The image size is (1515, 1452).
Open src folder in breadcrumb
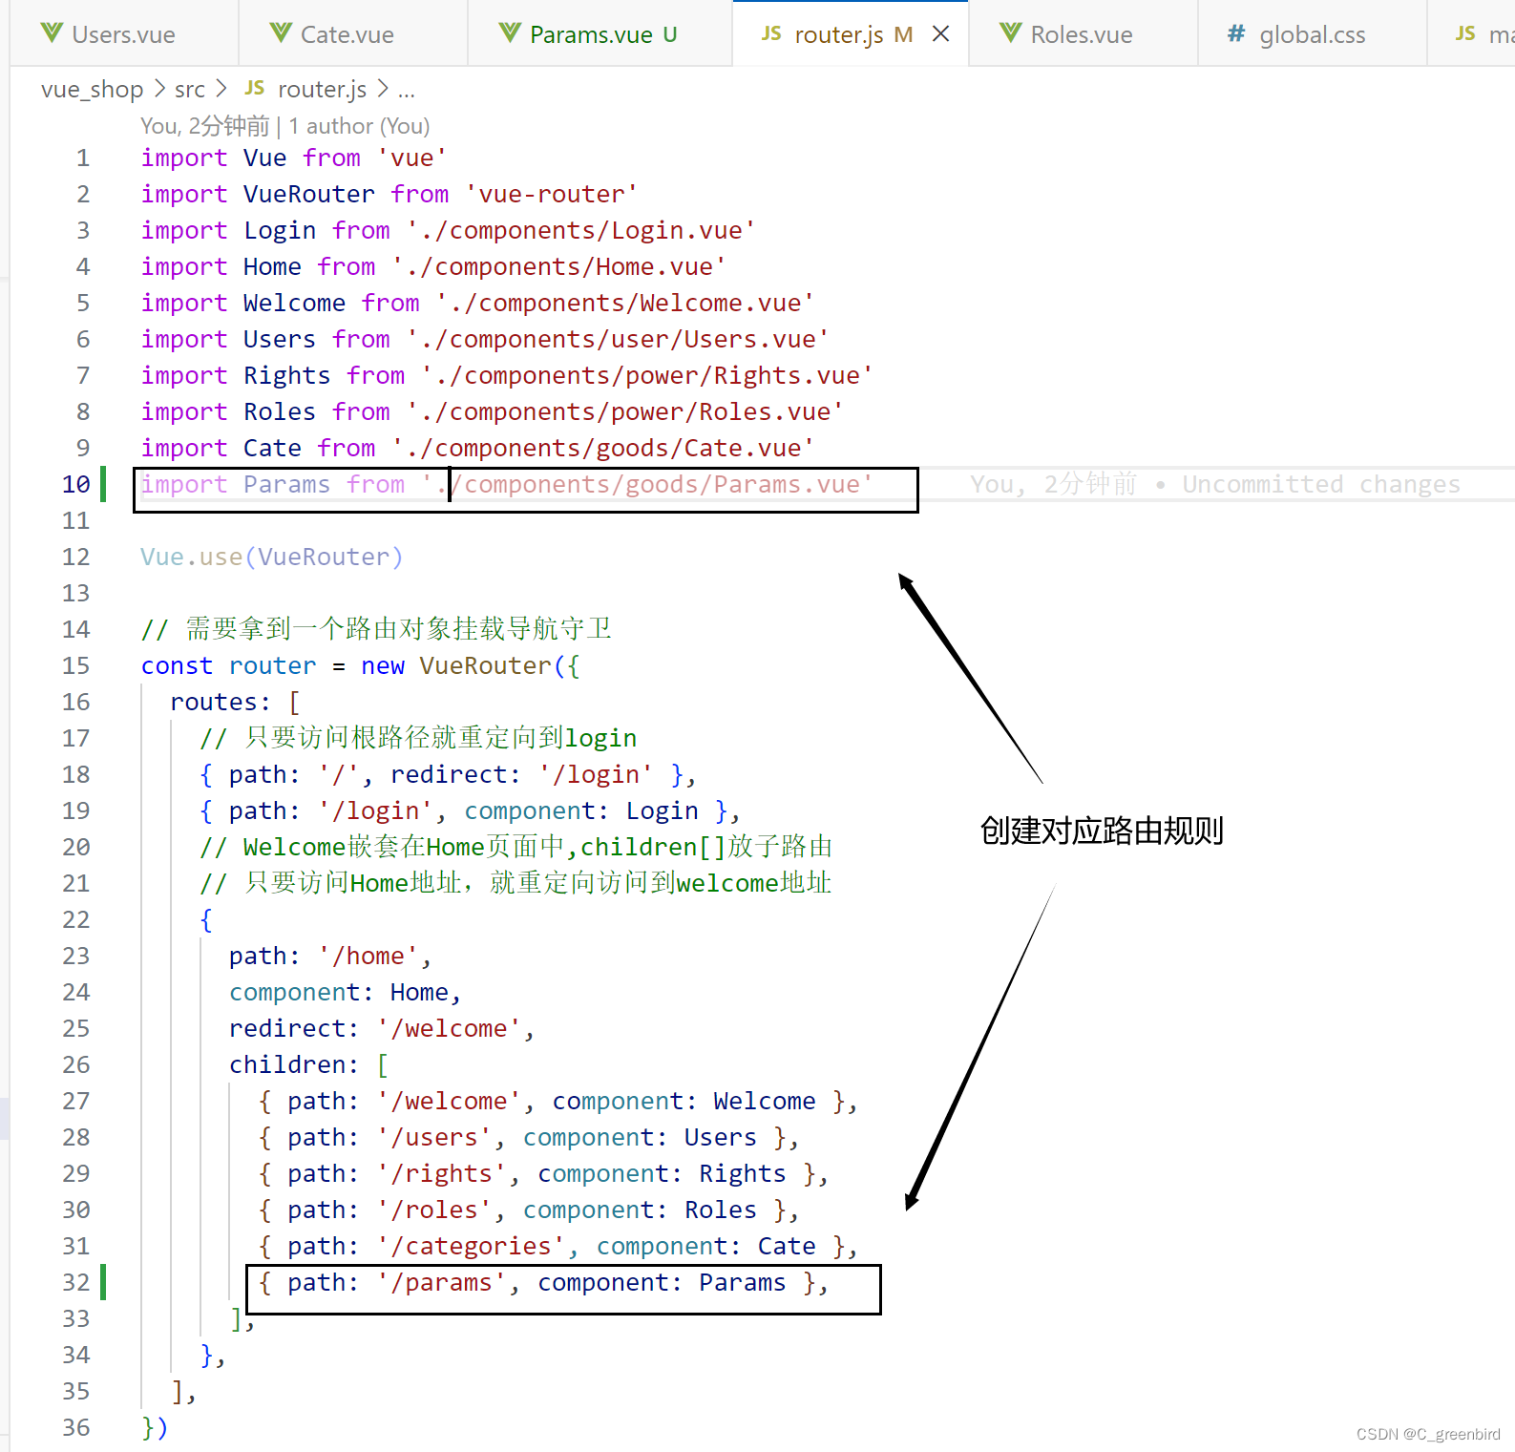click(x=190, y=90)
